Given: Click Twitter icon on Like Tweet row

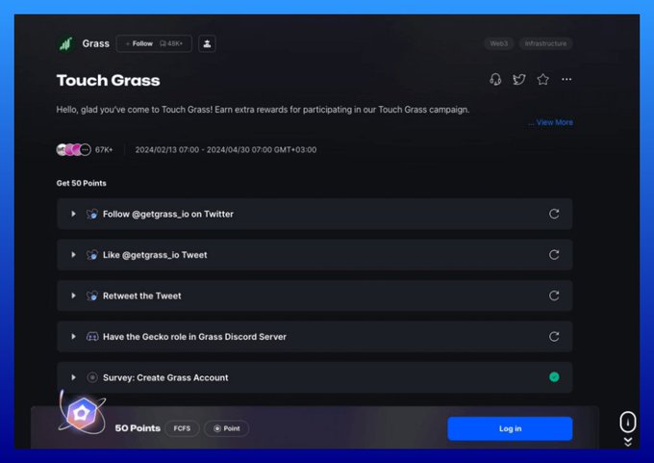Looking at the screenshot, I should (92, 255).
